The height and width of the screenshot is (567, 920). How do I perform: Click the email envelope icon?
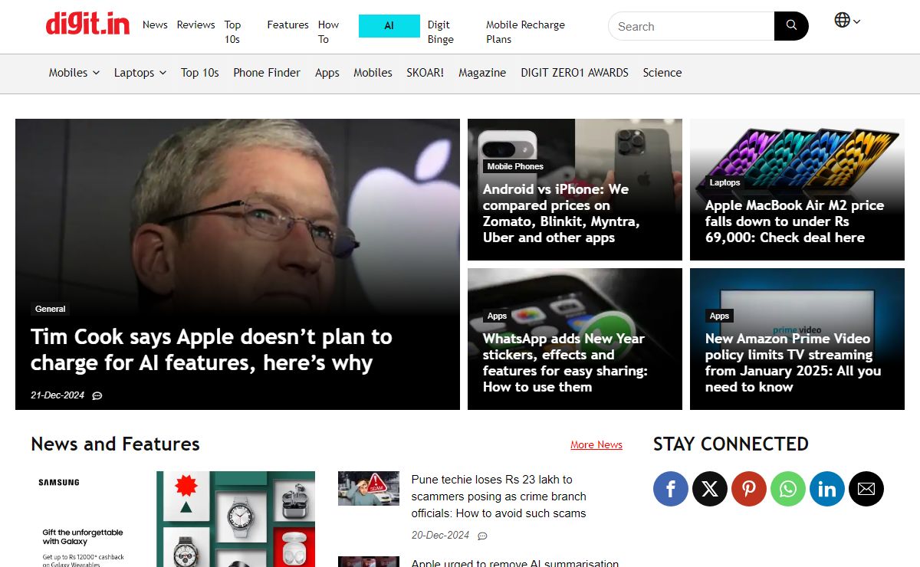pos(866,489)
